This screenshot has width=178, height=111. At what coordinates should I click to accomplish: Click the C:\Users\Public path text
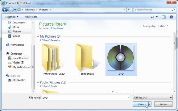click(x=49, y=86)
